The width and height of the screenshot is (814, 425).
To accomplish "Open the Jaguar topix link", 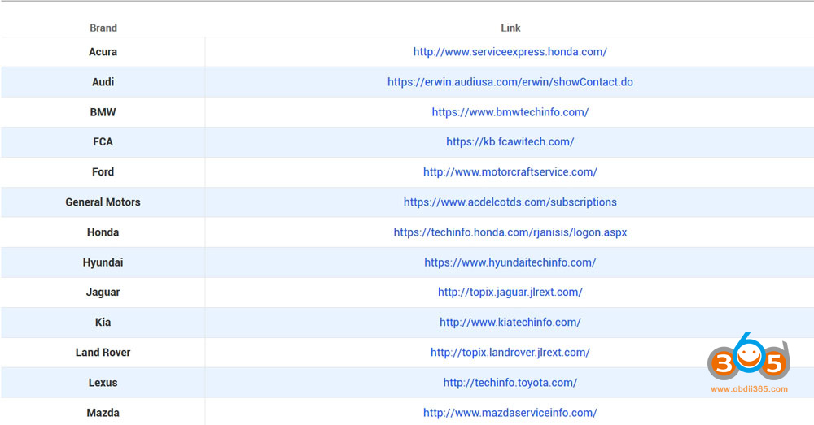I will 510,293.
